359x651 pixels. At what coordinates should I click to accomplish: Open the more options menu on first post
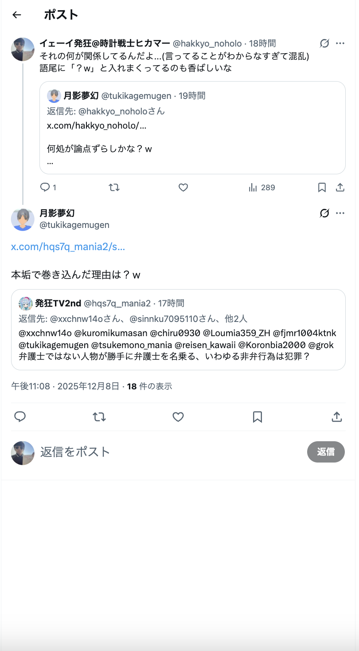tap(340, 43)
